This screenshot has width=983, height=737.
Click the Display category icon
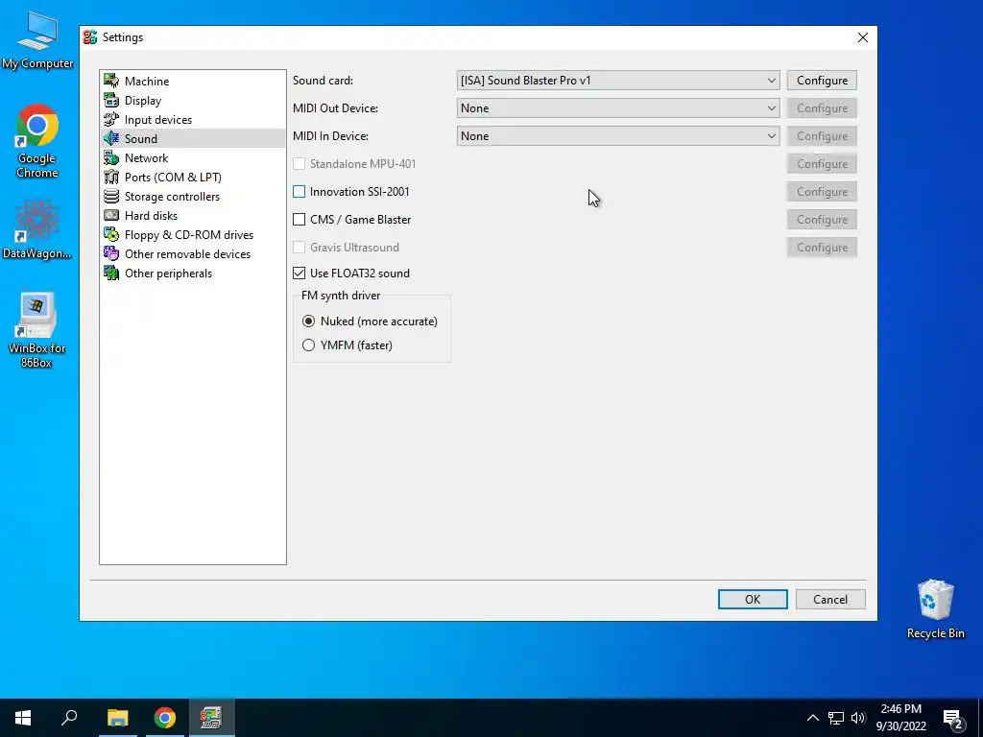pyautogui.click(x=111, y=100)
